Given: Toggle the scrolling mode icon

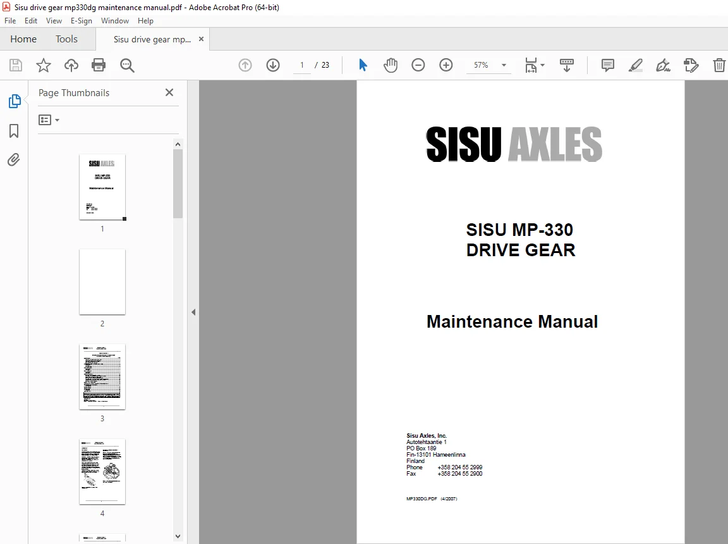Looking at the screenshot, I should pos(567,65).
